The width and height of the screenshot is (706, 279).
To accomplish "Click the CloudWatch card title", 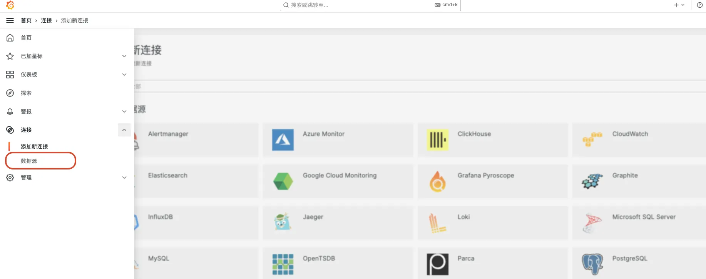I will coord(630,134).
